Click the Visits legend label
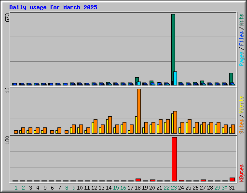Image resolution: width=247 pixels, height=193 pixels. click(x=242, y=105)
